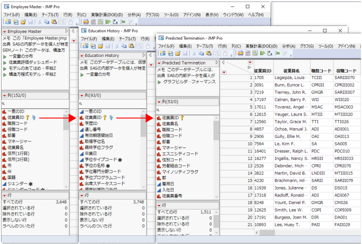
Task: Click the link icon beside 従業員ID in Employee Master
Action: (x=34, y=117)
